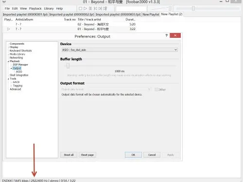Select Output in preferences tree
The image size is (243, 182).
pyautogui.click(x=17, y=68)
